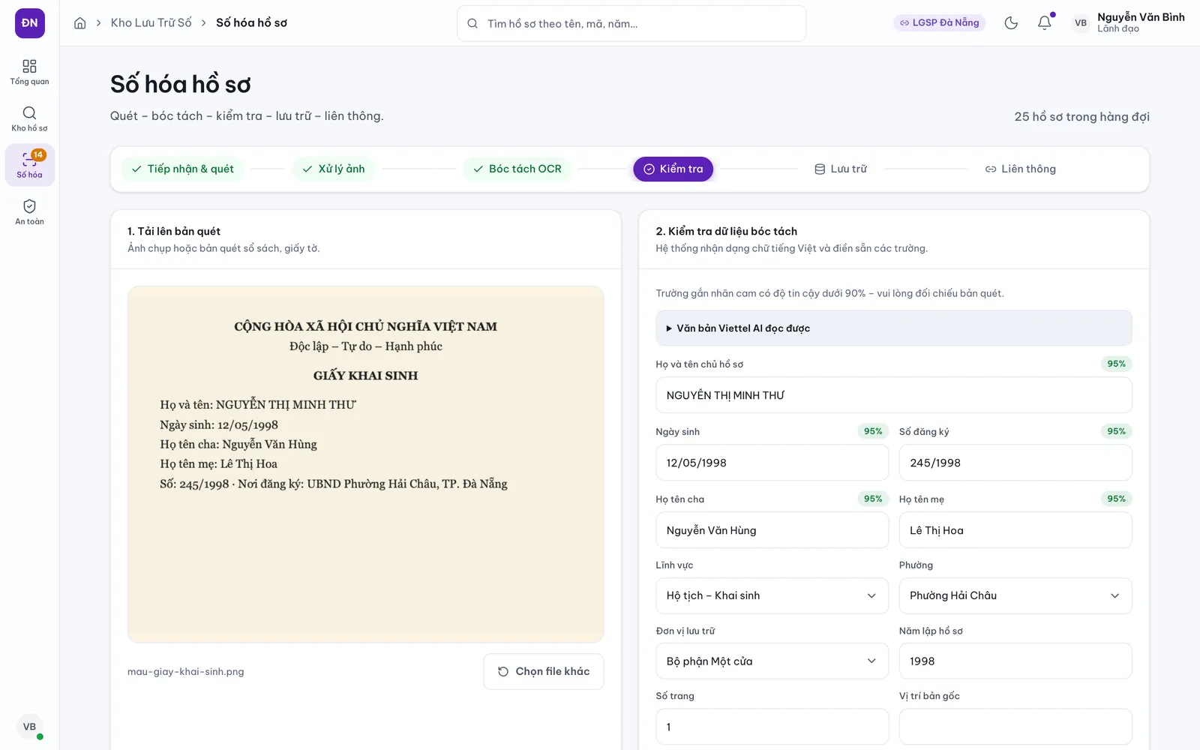Click the home breadcrumb icon
The image size is (1200, 750).
[x=80, y=23]
